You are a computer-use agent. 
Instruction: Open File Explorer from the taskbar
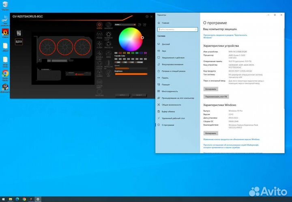(11, 199)
